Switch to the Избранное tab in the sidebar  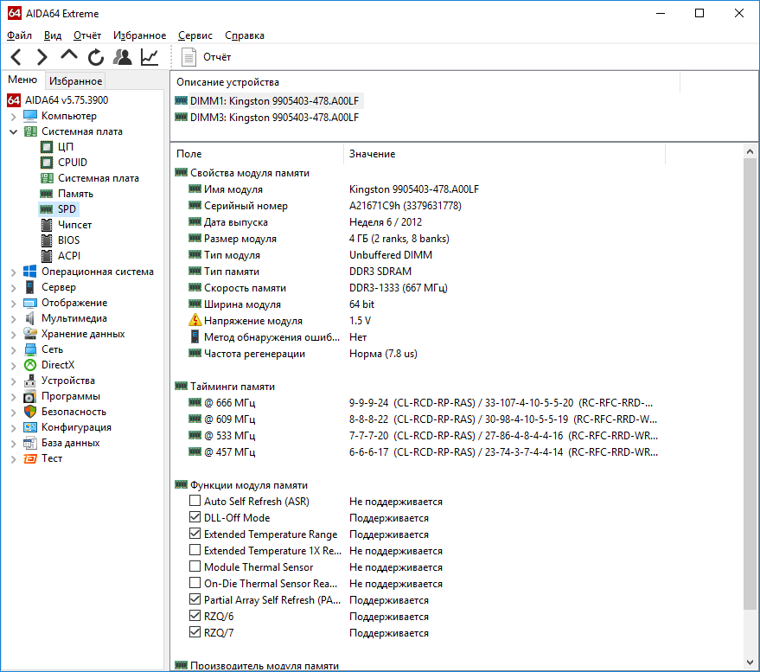pos(75,81)
